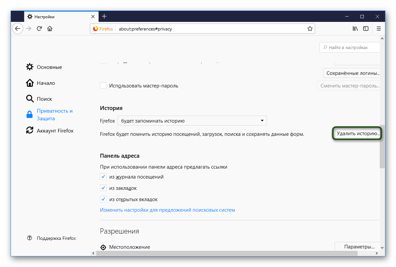Toggle the sidebar view icon

366,29
